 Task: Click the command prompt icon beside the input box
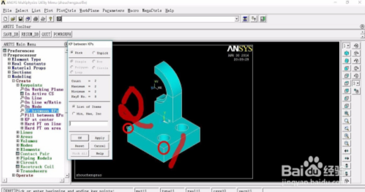pos(59,19)
